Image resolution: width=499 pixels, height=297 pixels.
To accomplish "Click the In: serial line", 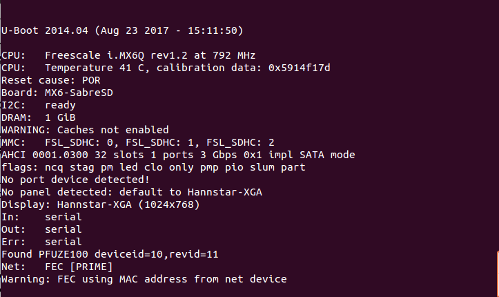I will click(x=41, y=217).
